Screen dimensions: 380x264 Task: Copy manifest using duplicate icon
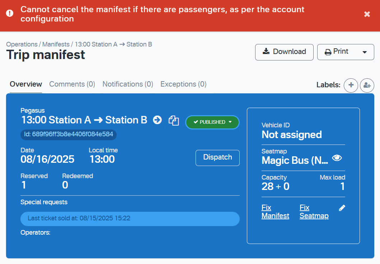(174, 120)
